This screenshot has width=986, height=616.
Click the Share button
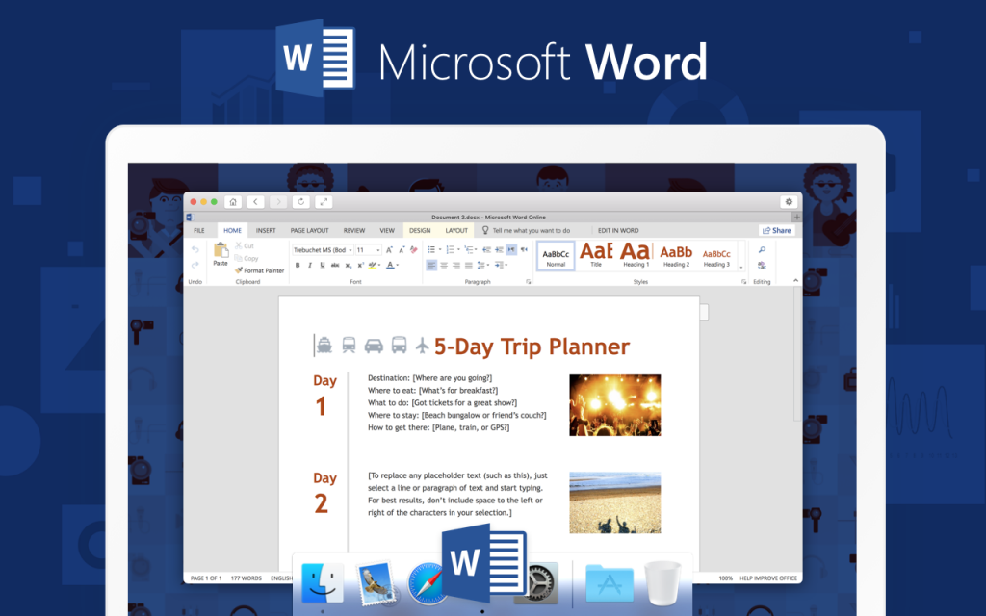(x=776, y=231)
